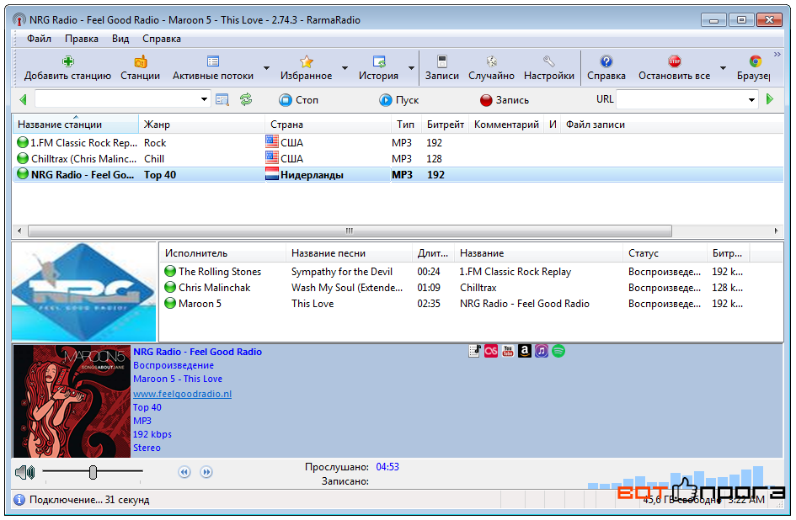Expand Stop all dropdown arrow
This screenshot has width=796, height=520.
[723, 68]
